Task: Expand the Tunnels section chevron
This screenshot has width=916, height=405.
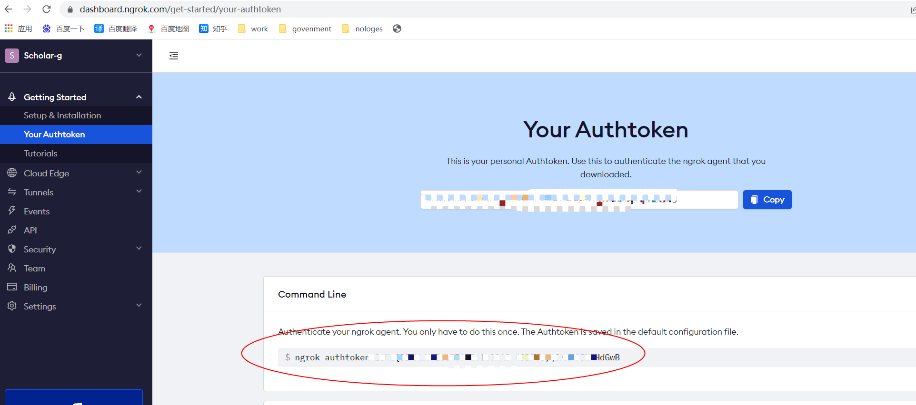Action: pyautogui.click(x=139, y=191)
